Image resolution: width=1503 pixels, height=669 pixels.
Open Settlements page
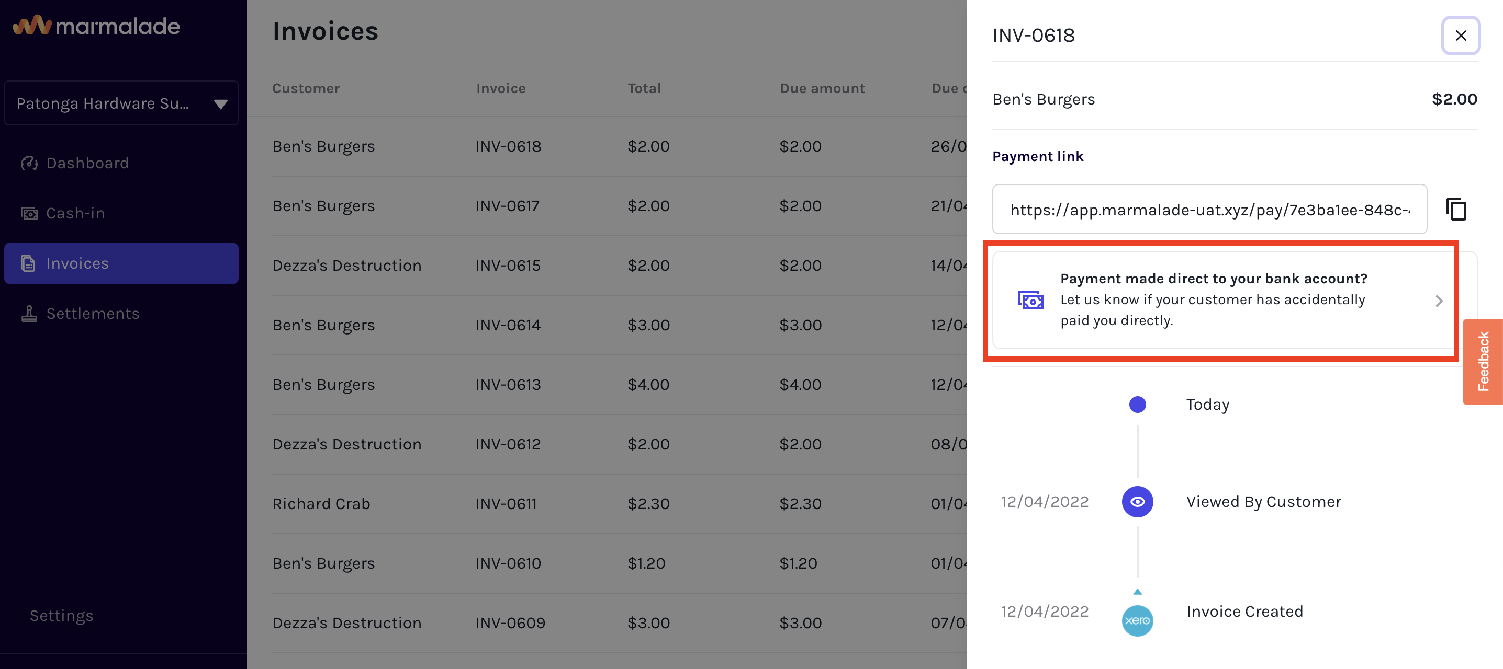[x=121, y=314]
